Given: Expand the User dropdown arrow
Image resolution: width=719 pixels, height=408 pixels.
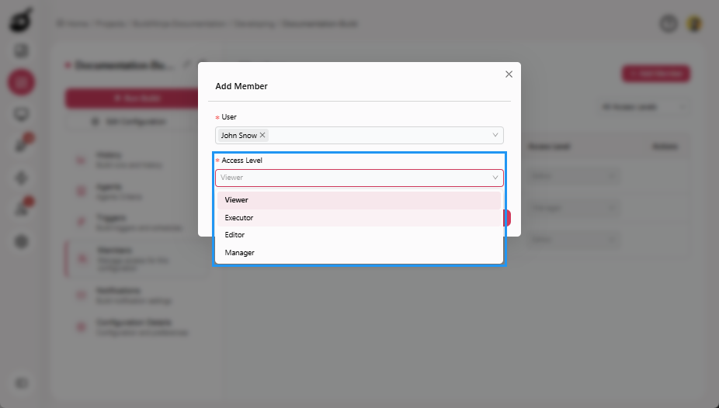Looking at the screenshot, I should coord(495,135).
